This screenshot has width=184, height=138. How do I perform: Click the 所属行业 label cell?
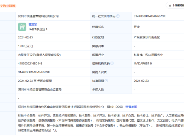tap(111, 55)
